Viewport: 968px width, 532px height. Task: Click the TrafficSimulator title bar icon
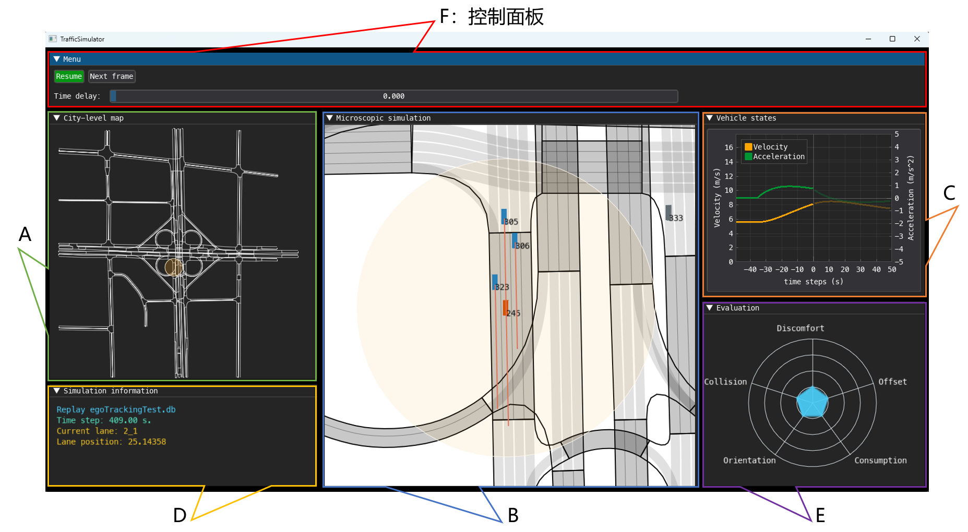[52, 39]
